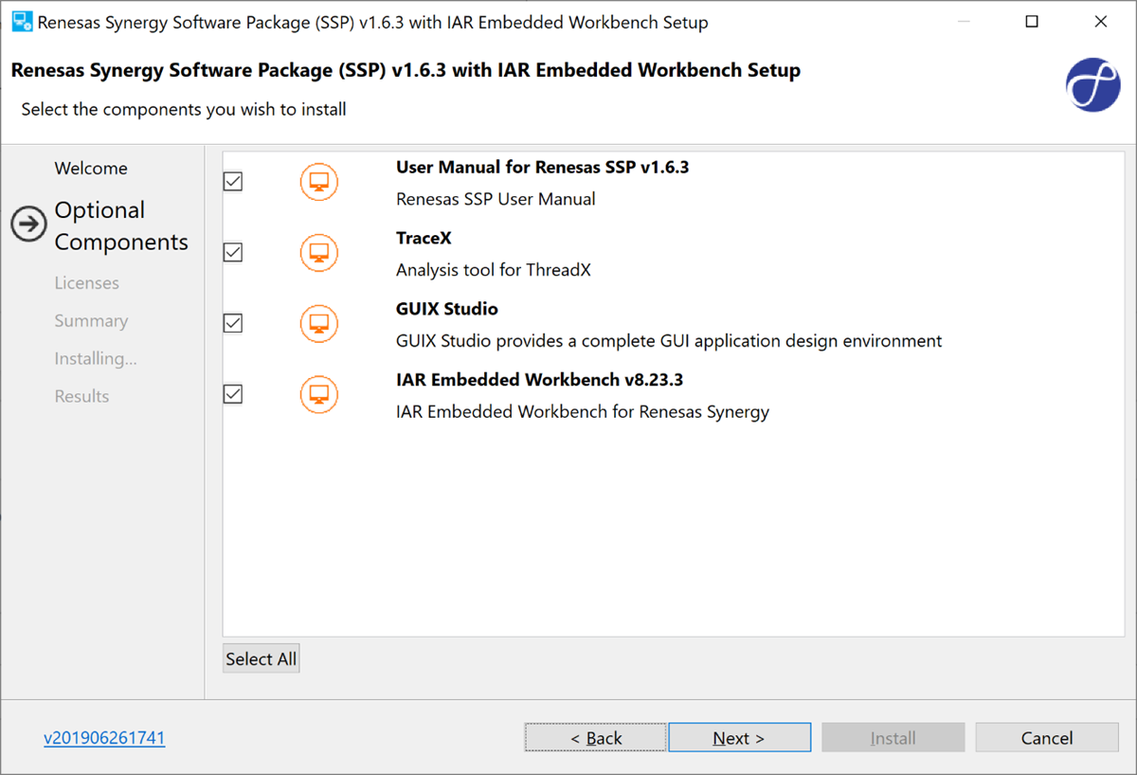Screen dimensions: 1137x775
Task: Click Next to continue setup
Action: 739,737
